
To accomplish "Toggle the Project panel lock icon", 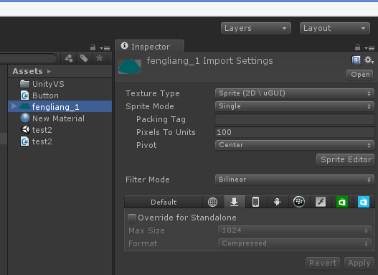I will (x=93, y=47).
